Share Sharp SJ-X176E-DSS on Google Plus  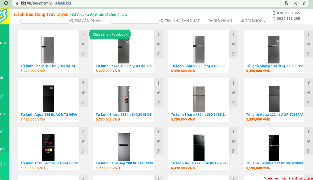(x=159, y=53)
